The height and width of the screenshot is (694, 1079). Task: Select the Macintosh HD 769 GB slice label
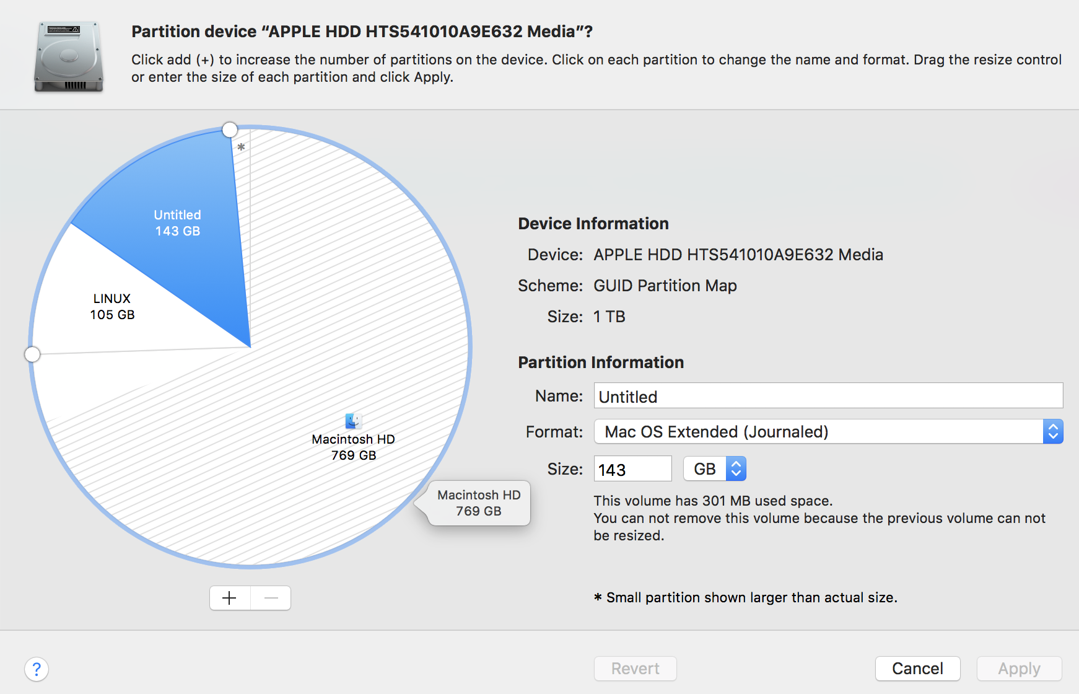coord(354,447)
